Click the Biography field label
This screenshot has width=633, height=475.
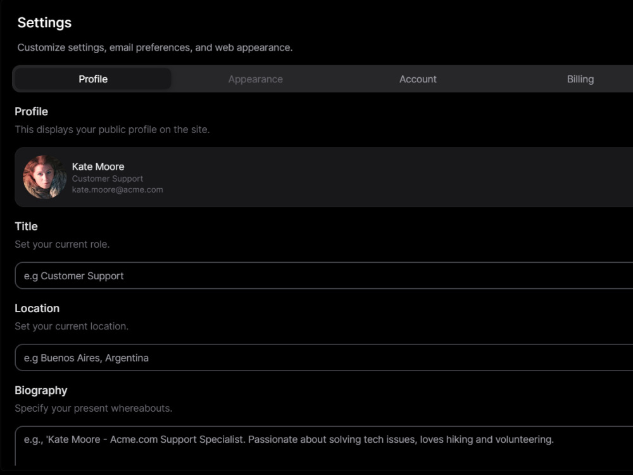pos(41,390)
